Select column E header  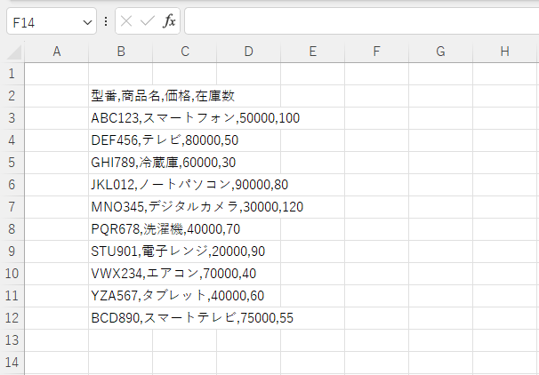point(312,52)
